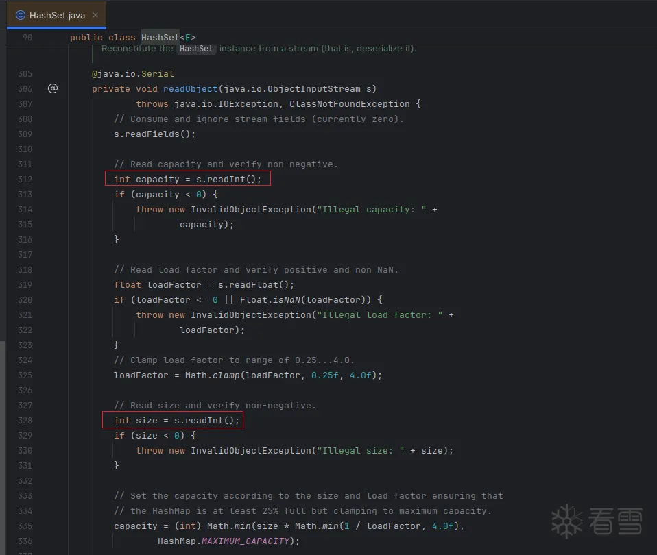Image resolution: width=657 pixels, height=555 pixels.
Task: Place the cursor on the readObject method name
Action: point(190,89)
